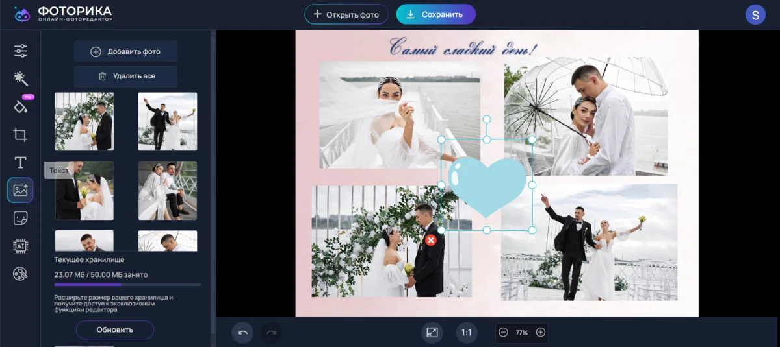
Task: Click the 23.07 МБ / 50.00 МБ занято text
Action: click(101, 274)
